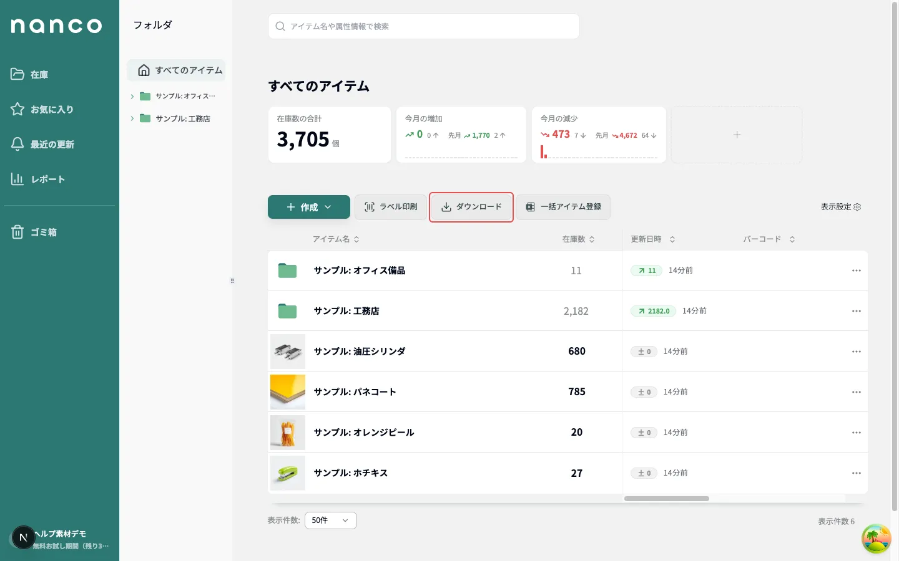Click the ±0 badge in ホチキス row
899x561 pixels.
point(644,473)
